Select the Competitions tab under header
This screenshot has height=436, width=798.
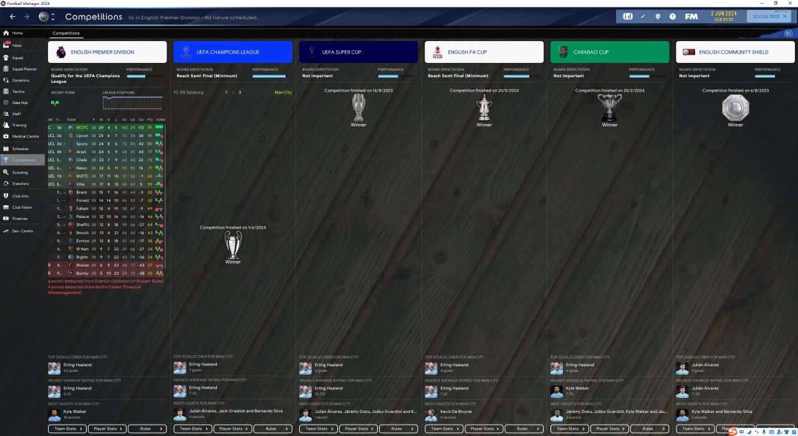66,33
